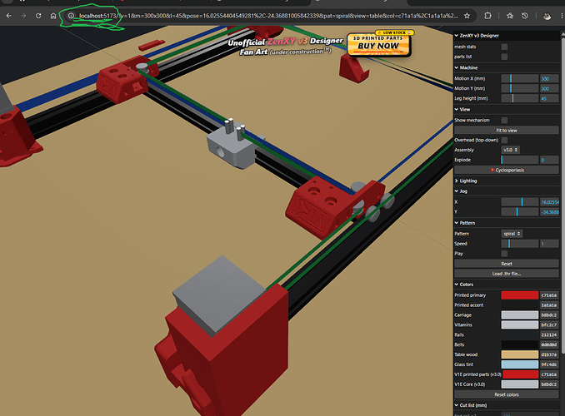Enable Overhead (top-down) checkbox
This screenshot has height=416, width=565.
[x=504, y=140]
